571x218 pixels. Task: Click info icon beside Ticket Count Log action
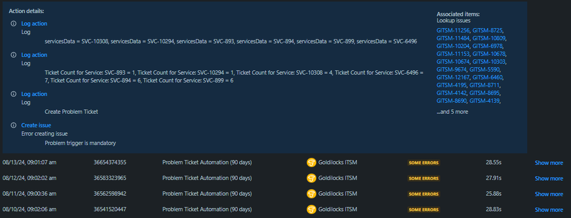click(14, 55)
